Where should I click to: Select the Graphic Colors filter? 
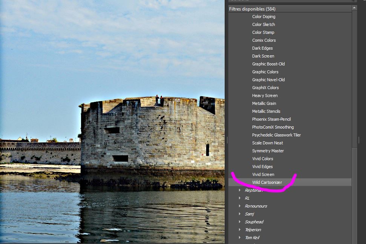click(265, 72)
